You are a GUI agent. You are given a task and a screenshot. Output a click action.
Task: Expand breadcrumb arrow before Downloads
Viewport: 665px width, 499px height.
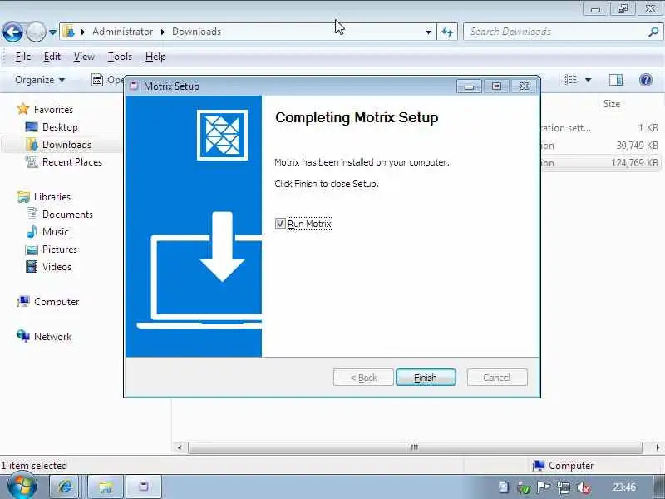click(x=162, y=32)
